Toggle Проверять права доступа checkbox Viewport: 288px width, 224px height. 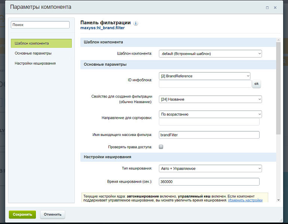click(x=161, y=147)
